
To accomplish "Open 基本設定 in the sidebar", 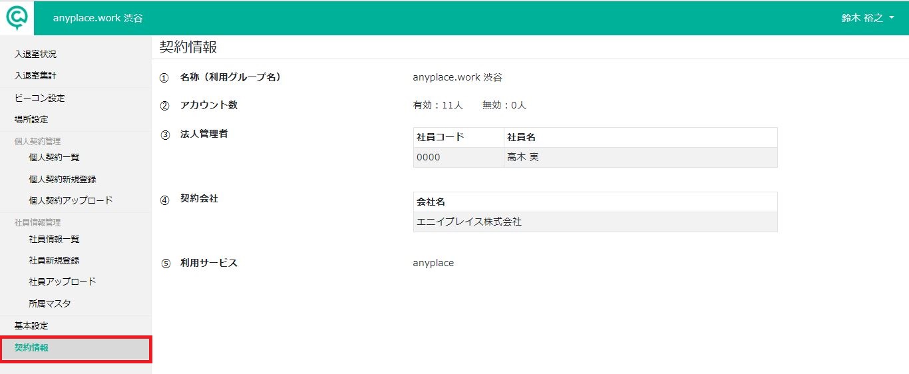I will tap(31, 326).
